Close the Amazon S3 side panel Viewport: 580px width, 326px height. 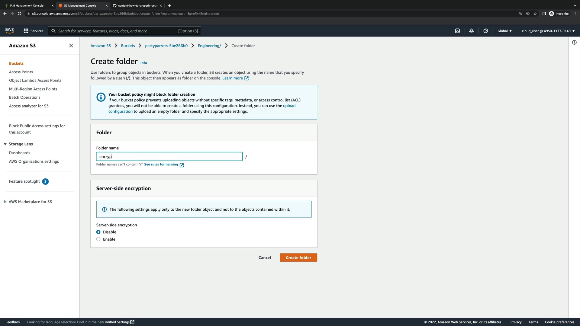[x=71, y=46]
